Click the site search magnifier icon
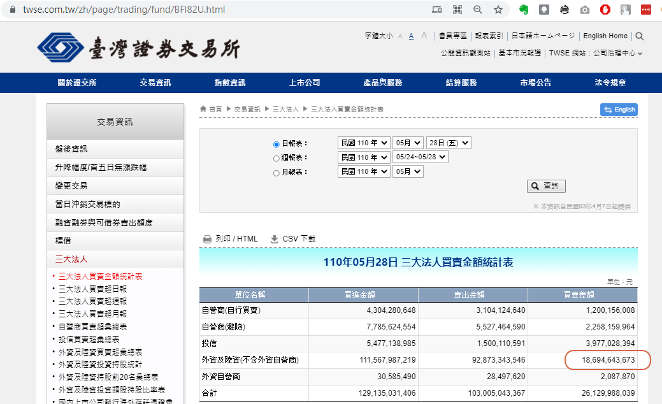Viewport: 662px width, 404px height. 639,36
